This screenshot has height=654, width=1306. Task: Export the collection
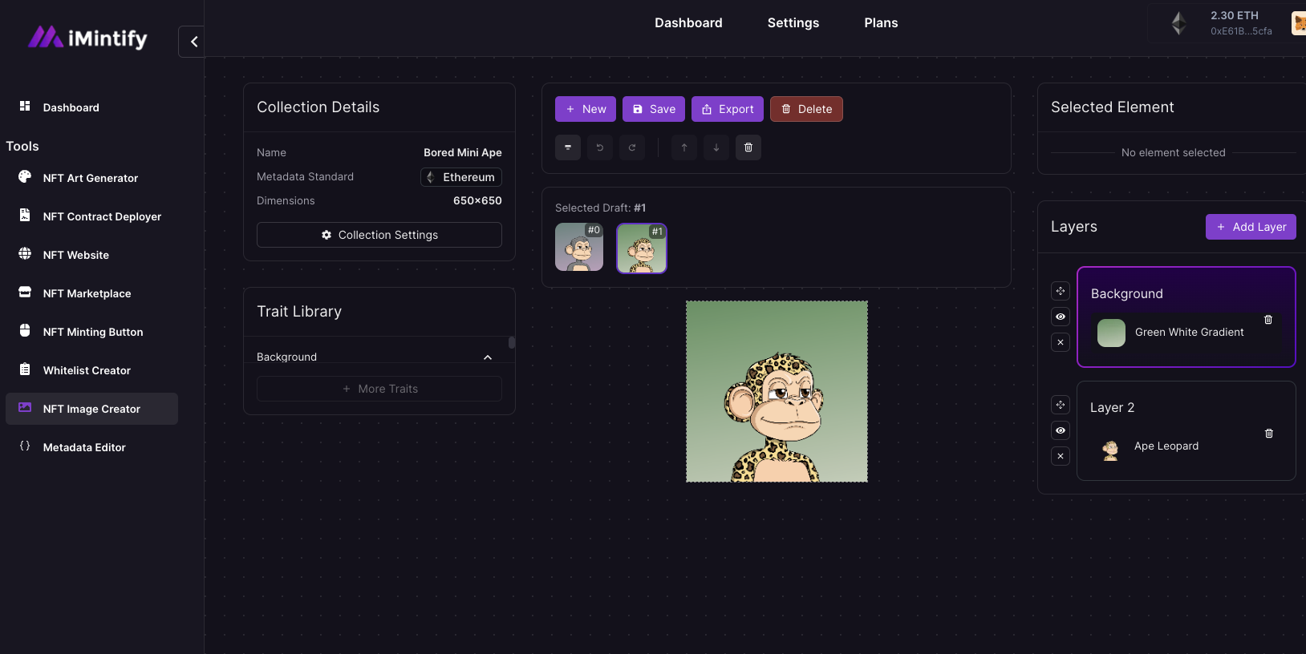[x=728, y=109]
